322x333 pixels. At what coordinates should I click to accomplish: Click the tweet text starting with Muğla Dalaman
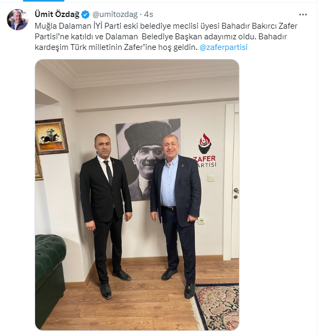coord(166,37)
